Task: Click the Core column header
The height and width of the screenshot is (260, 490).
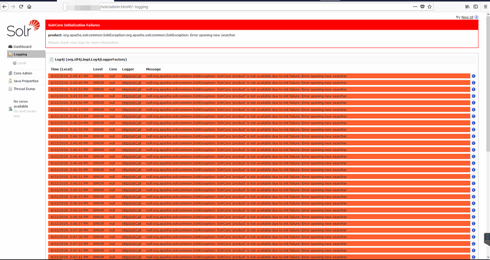Action: (x=113, y=69)
